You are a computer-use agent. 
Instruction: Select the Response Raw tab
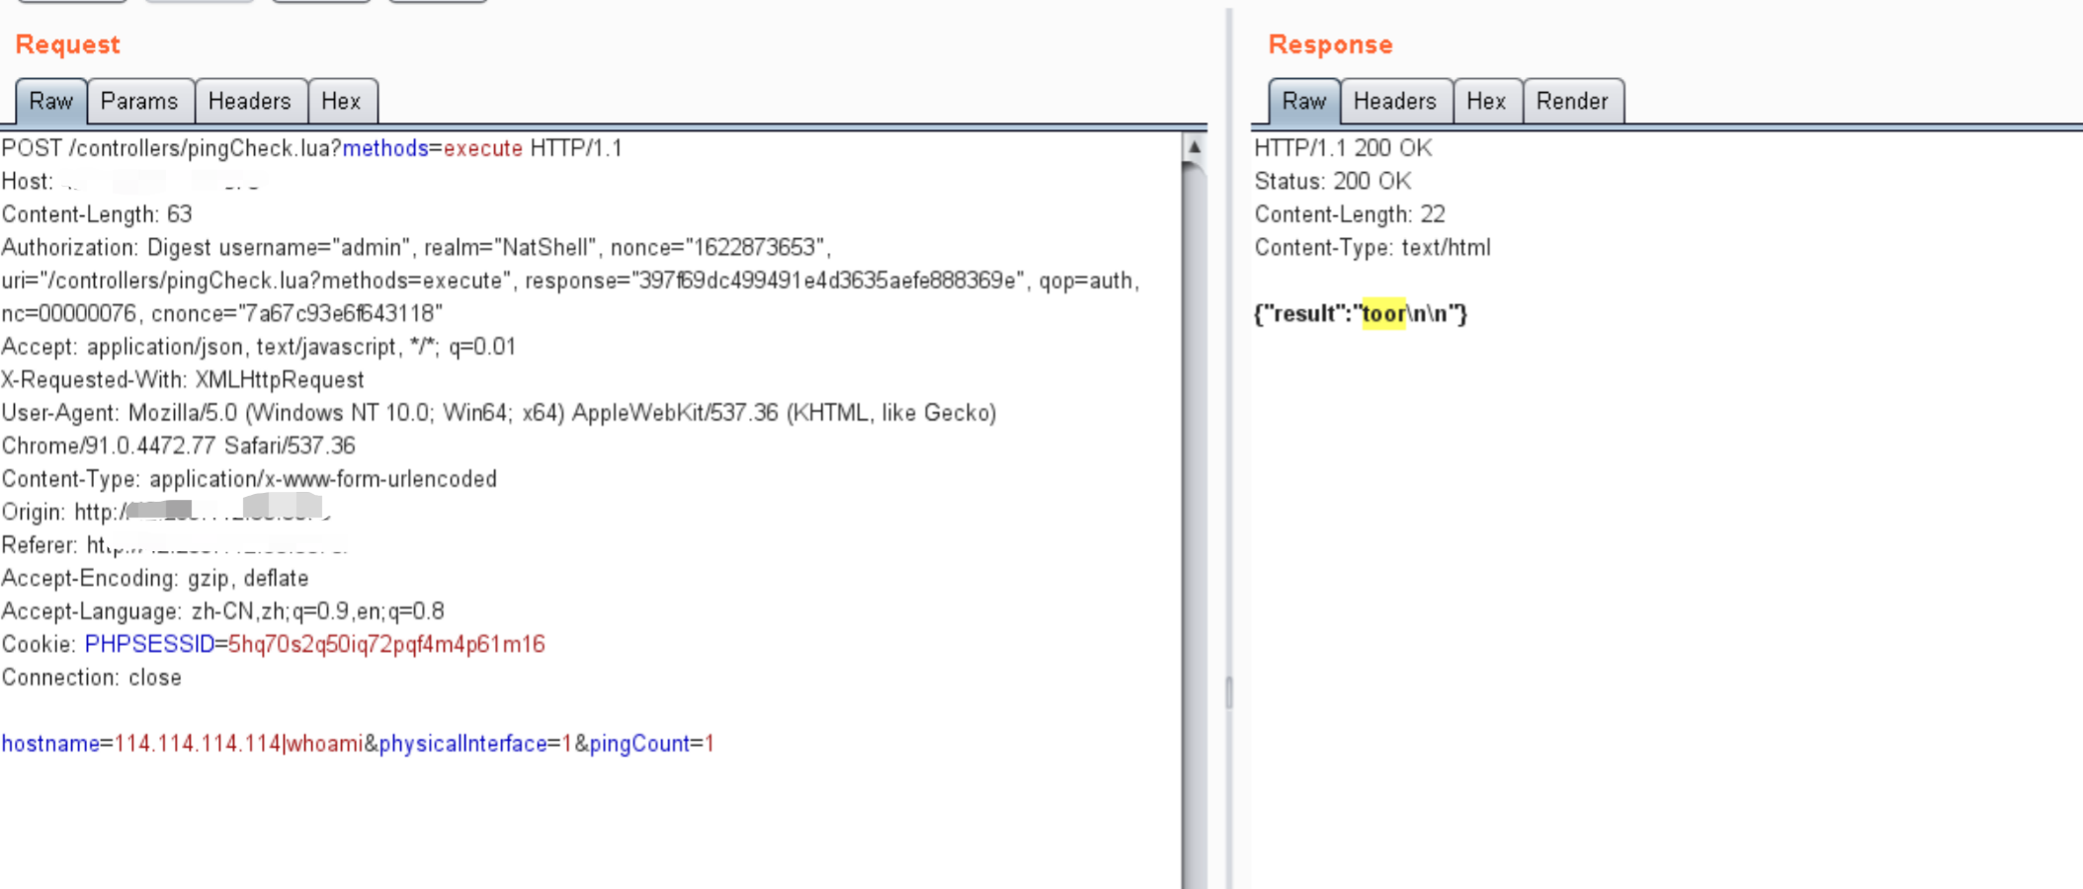pos(1304,101)
